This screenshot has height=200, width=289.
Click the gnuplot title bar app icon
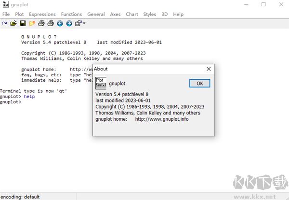(x=6, y=4)
